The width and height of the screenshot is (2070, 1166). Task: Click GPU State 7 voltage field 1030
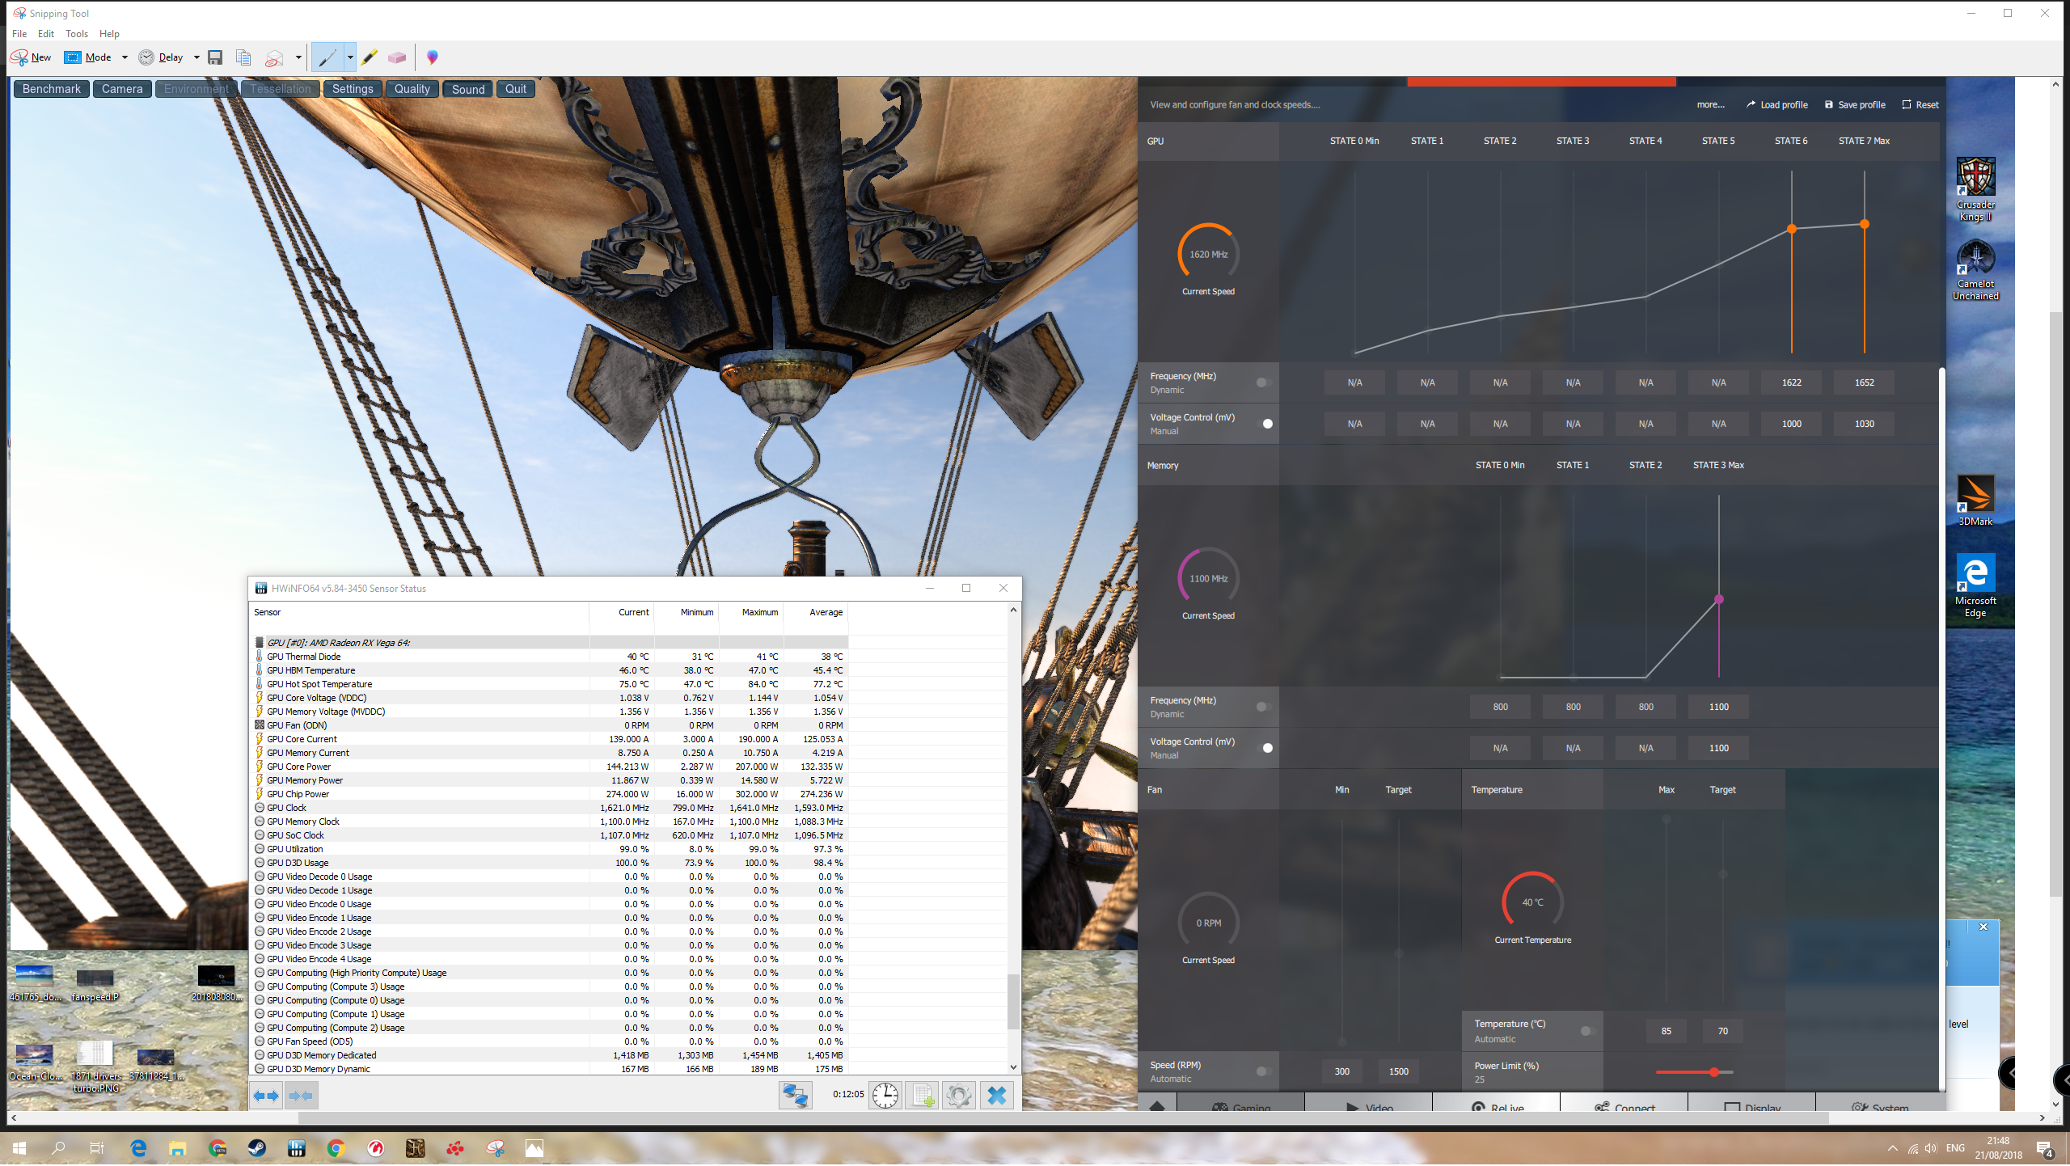1865,425
